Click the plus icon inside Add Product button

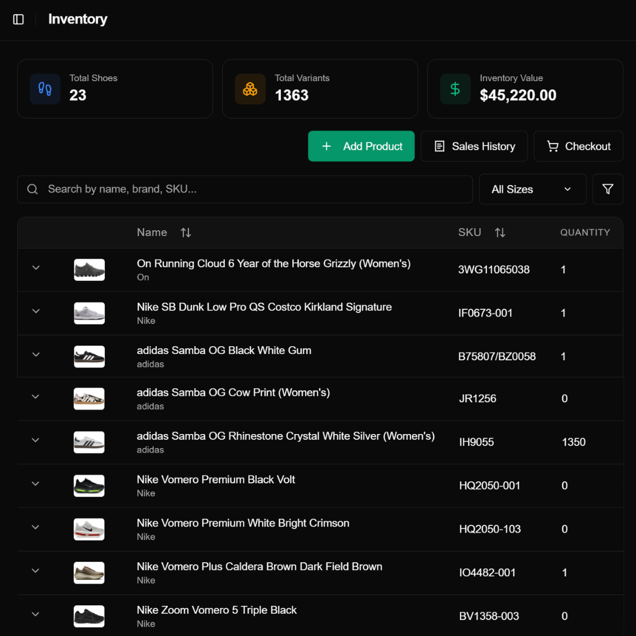pos(326,146)
